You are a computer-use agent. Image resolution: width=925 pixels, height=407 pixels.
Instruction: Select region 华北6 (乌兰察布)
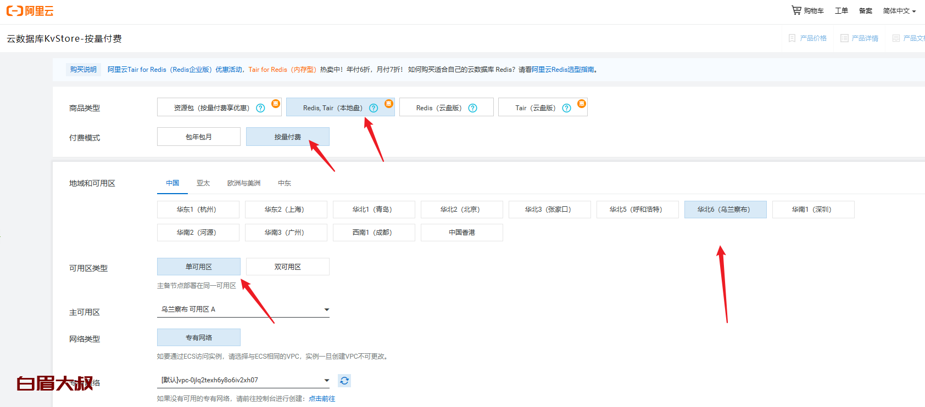[726, 210]
